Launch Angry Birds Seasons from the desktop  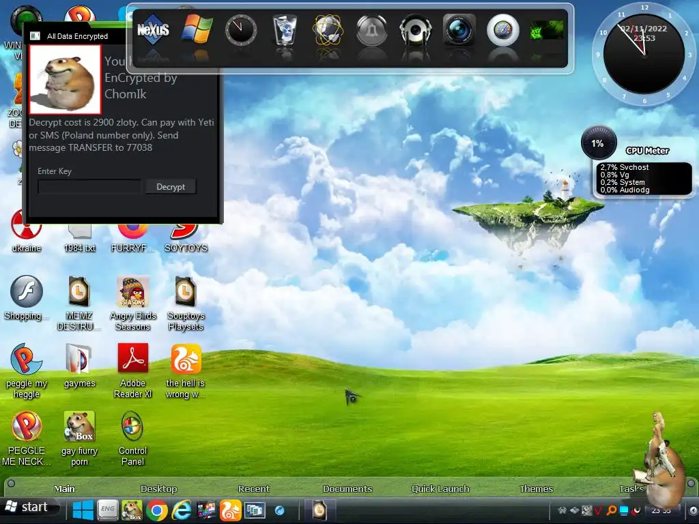coord(133,304)
